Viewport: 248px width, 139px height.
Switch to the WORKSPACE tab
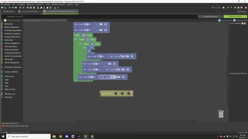coord(9,12)
